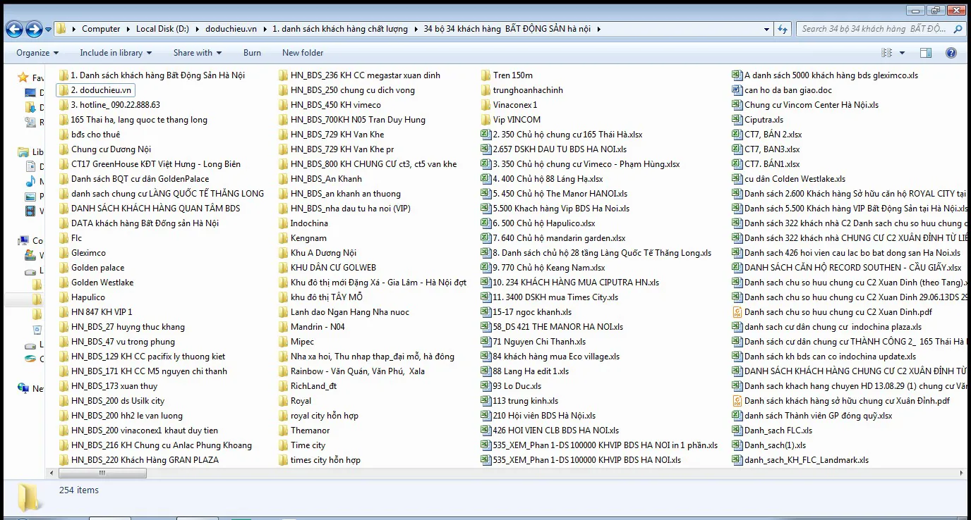
Task: Click the magnifier icon in the search box
Action: [x=958, y=29]
